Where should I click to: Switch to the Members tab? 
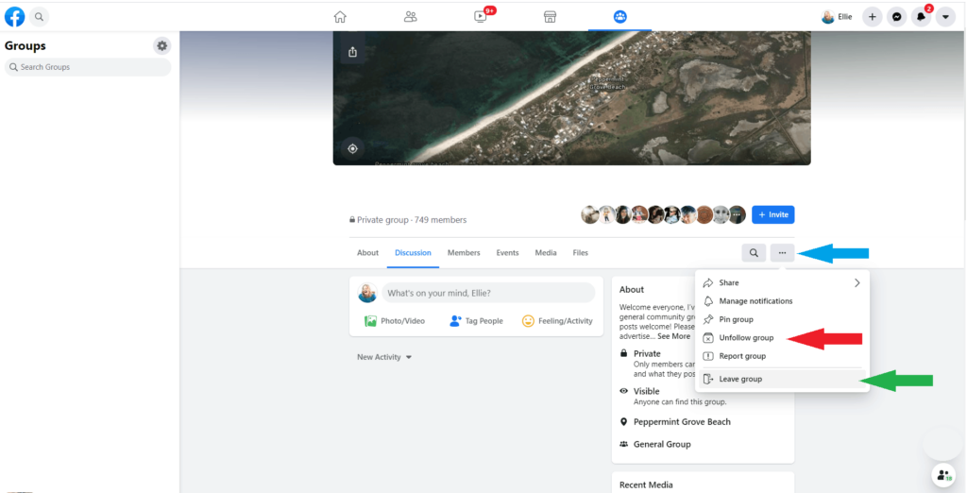coord(464,253)
